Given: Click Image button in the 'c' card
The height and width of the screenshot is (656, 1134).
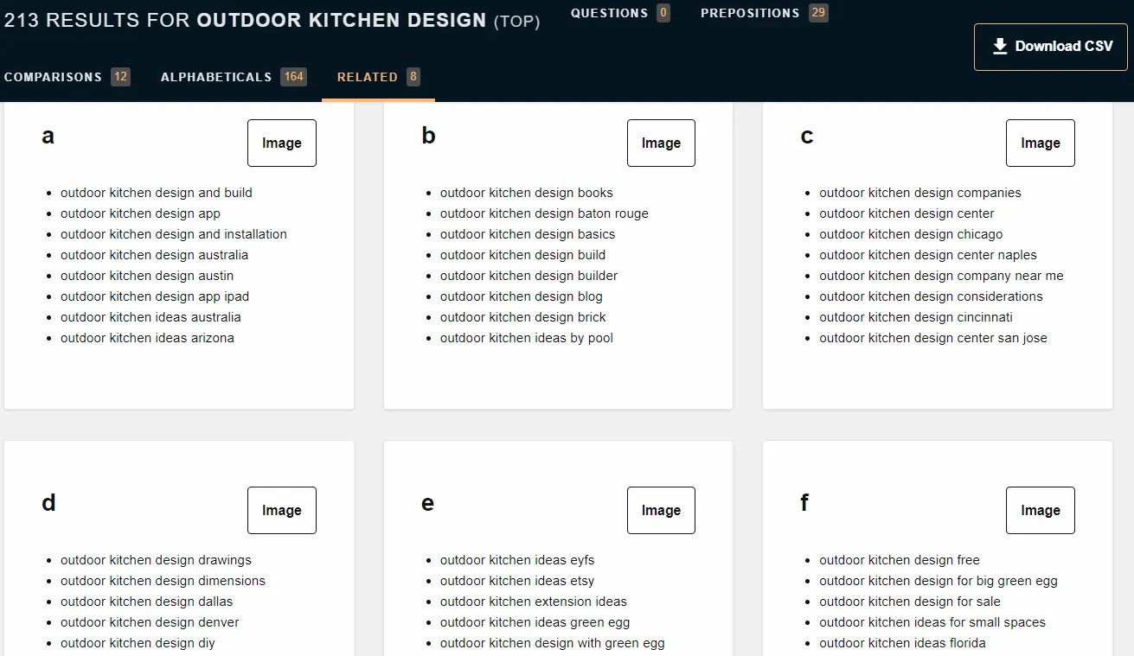Looking at the screenshot, I should tap(1040, 143).
